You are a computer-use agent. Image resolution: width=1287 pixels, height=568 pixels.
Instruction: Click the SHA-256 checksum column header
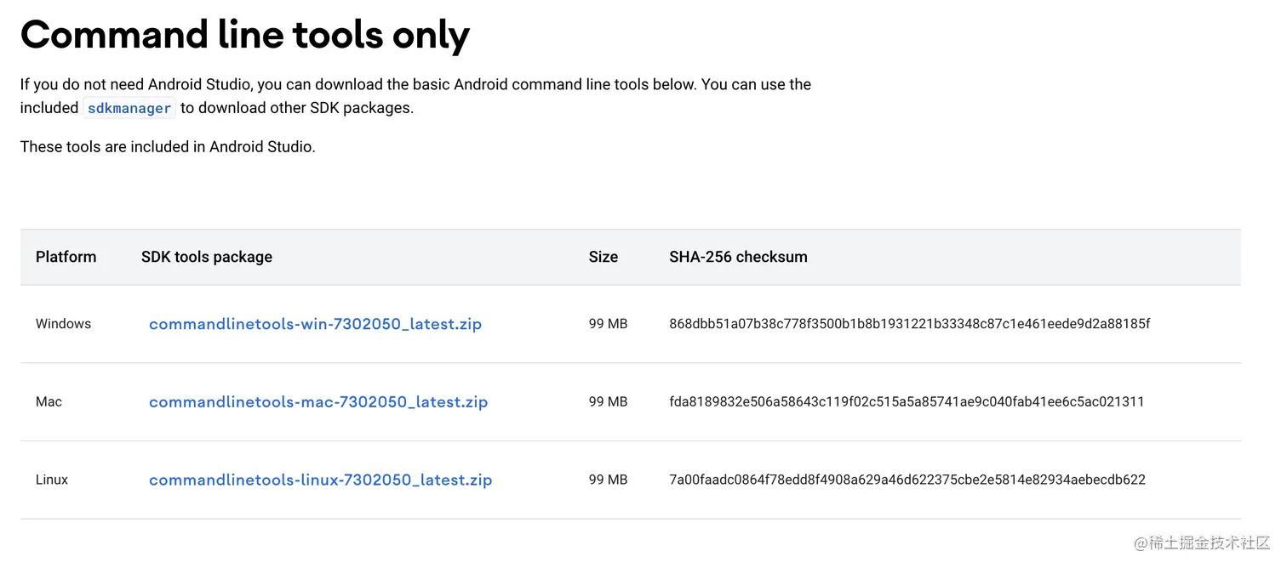tap(738, 257)
